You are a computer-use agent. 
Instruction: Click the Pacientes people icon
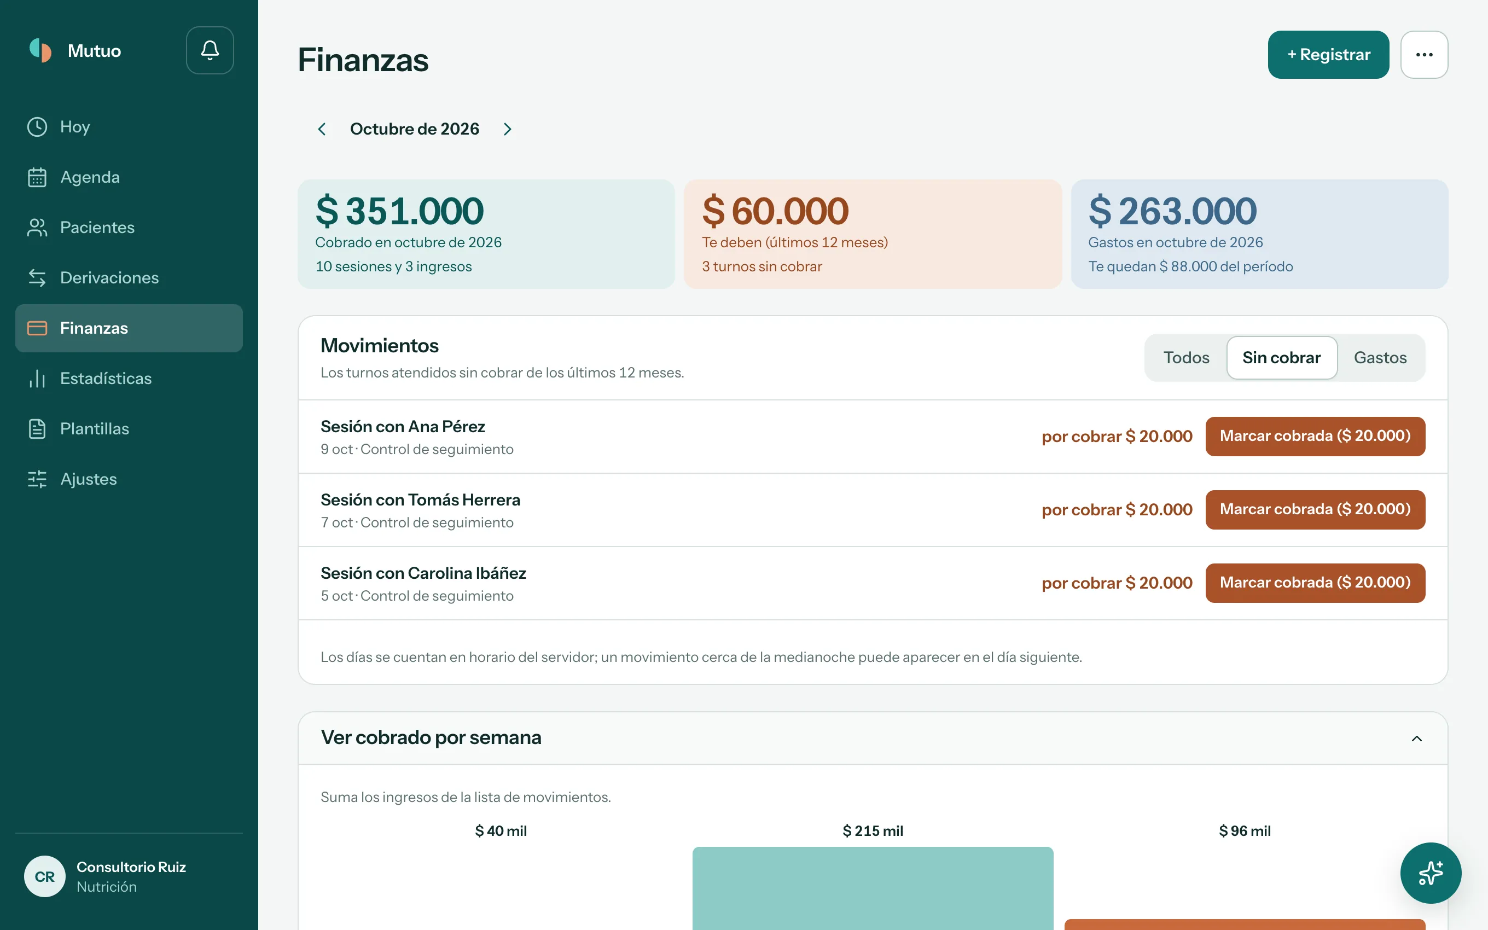coord(37,228)
